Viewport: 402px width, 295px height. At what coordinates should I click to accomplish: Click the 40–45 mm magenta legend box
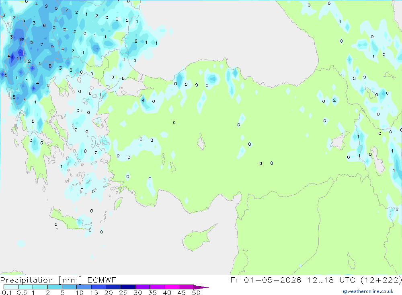(x=172, y=287)
